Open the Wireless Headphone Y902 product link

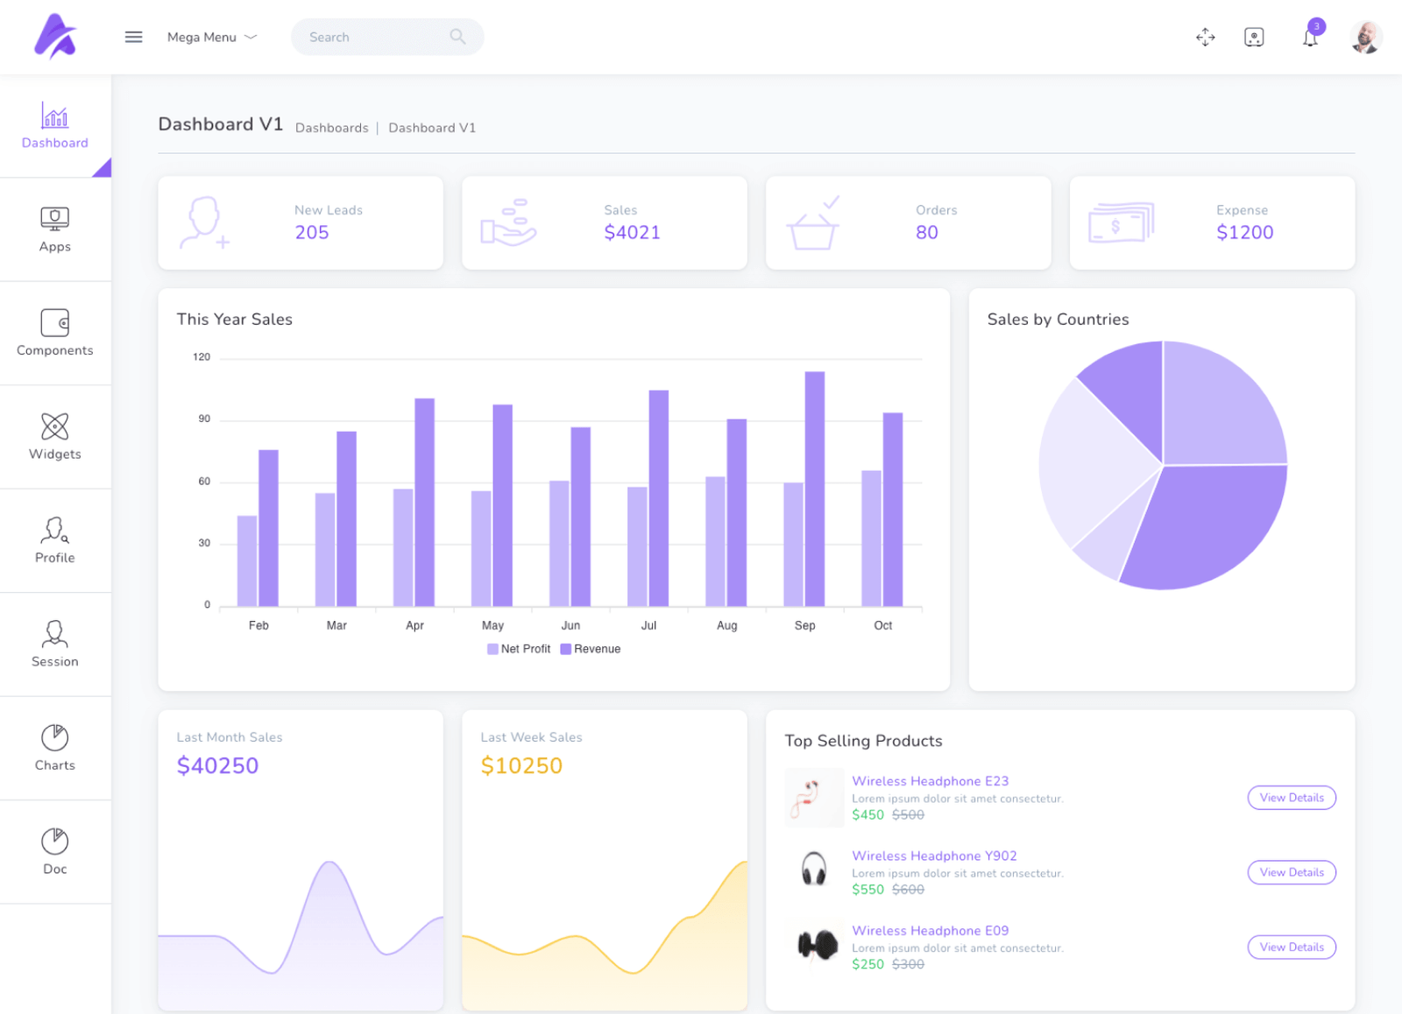(x=934, y=856)
